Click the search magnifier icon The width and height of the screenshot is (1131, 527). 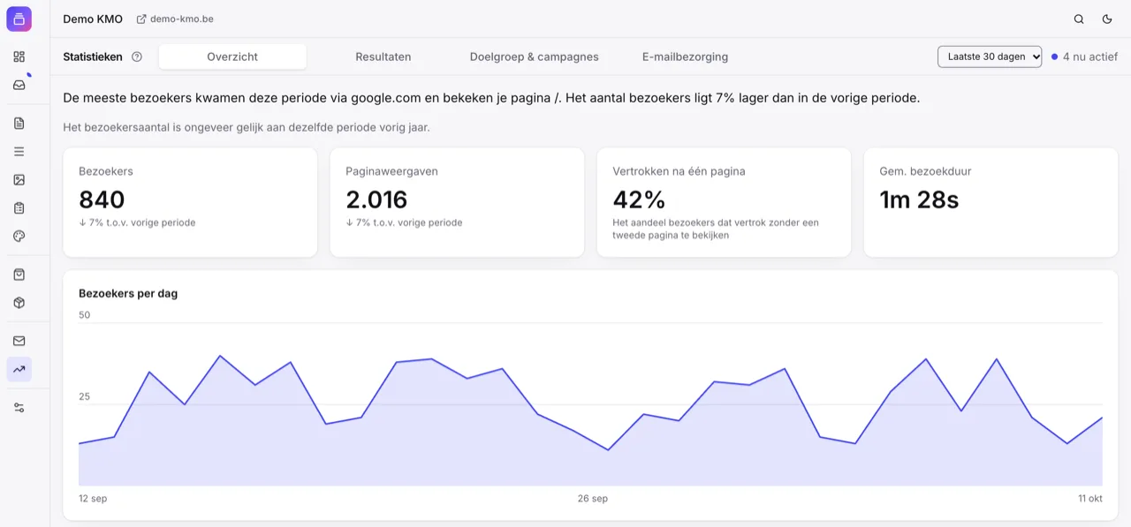[x=1079, y=19]
